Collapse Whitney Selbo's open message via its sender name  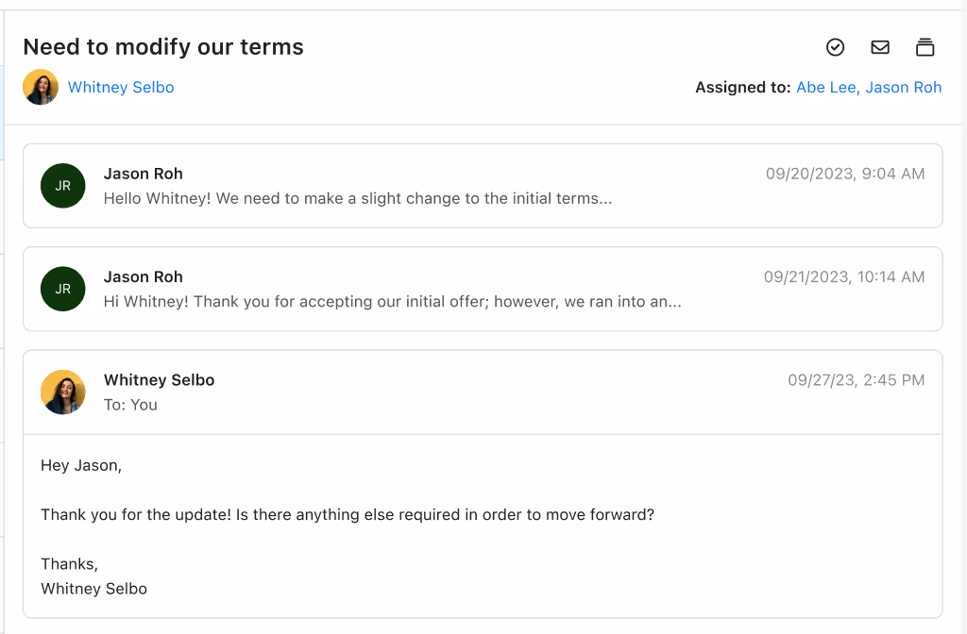click(159, 380)
